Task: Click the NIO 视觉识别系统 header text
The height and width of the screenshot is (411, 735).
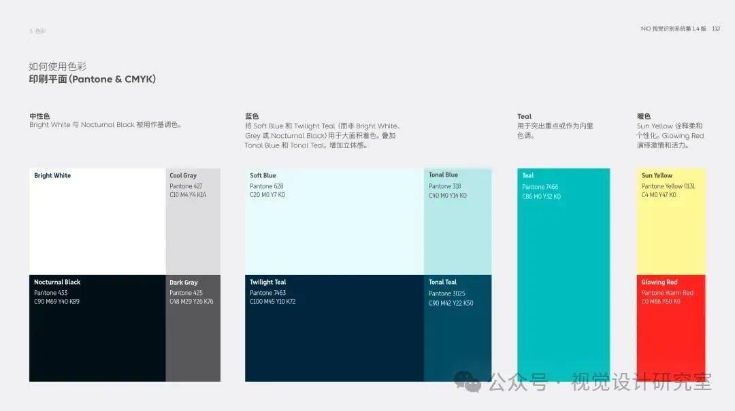Action: coord(674,29)
